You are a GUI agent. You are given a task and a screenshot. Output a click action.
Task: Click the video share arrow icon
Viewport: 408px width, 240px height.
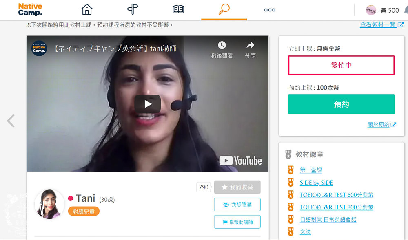[x=250, y=45]
